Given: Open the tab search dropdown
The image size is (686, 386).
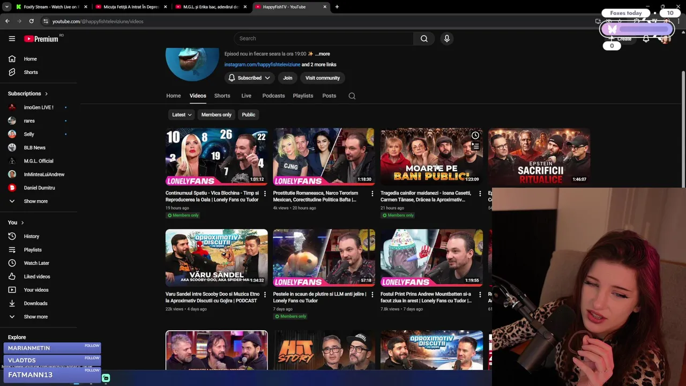Looking at the screenshot, I should tap(6, 7).
